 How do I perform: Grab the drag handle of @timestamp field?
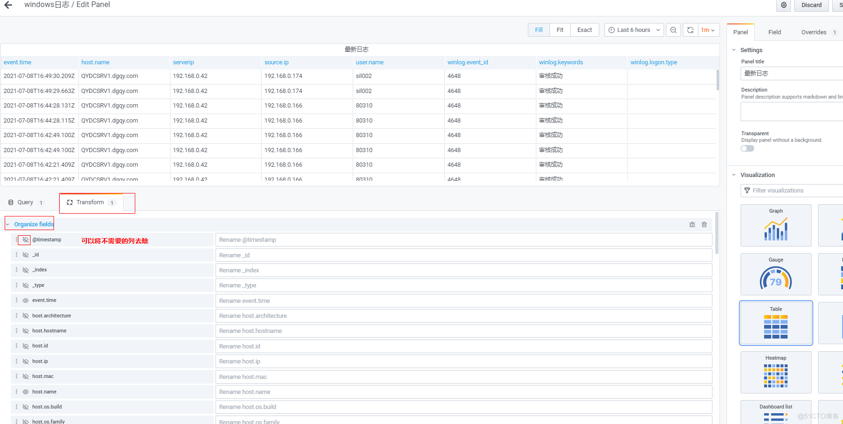16,239
